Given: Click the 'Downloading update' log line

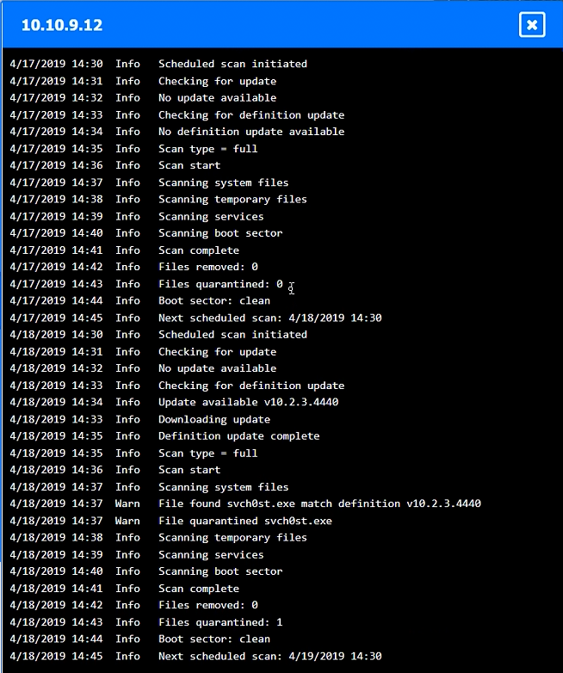Looking at the screenshot, I should point(213,419).
